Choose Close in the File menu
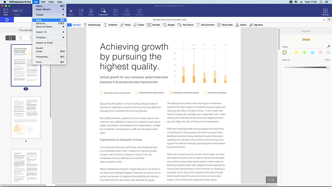 click(49, 52)
